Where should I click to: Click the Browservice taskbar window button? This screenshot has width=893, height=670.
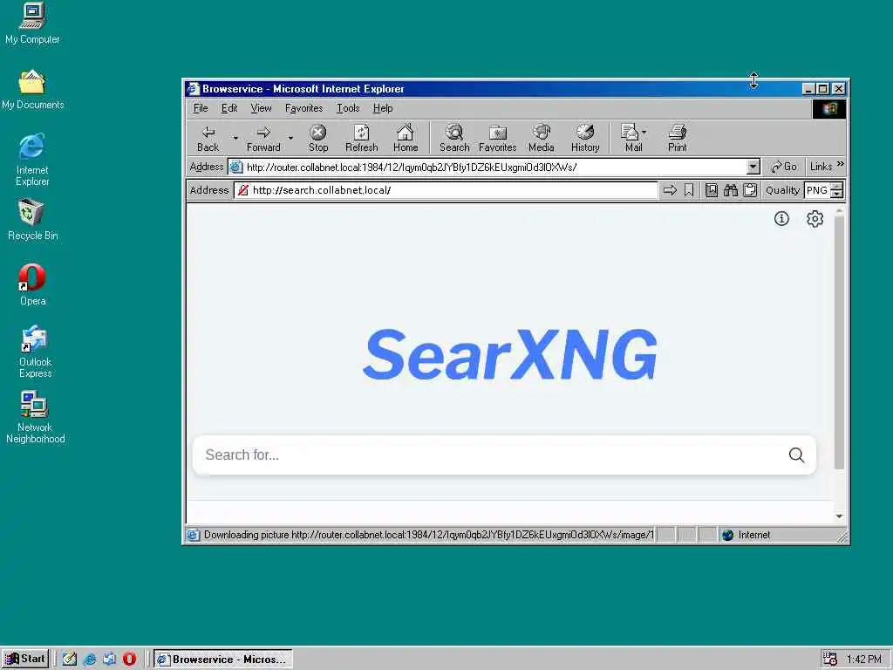pos(222,659)
